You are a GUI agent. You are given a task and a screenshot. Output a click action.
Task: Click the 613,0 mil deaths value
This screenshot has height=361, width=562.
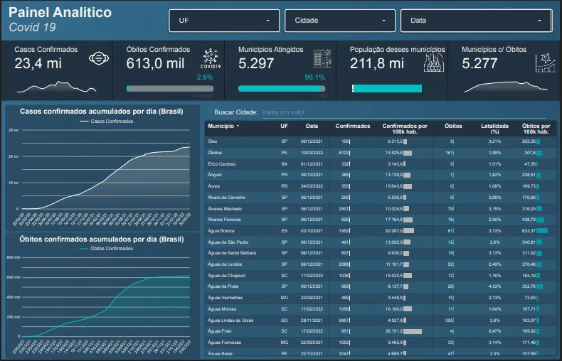(155, 63)
